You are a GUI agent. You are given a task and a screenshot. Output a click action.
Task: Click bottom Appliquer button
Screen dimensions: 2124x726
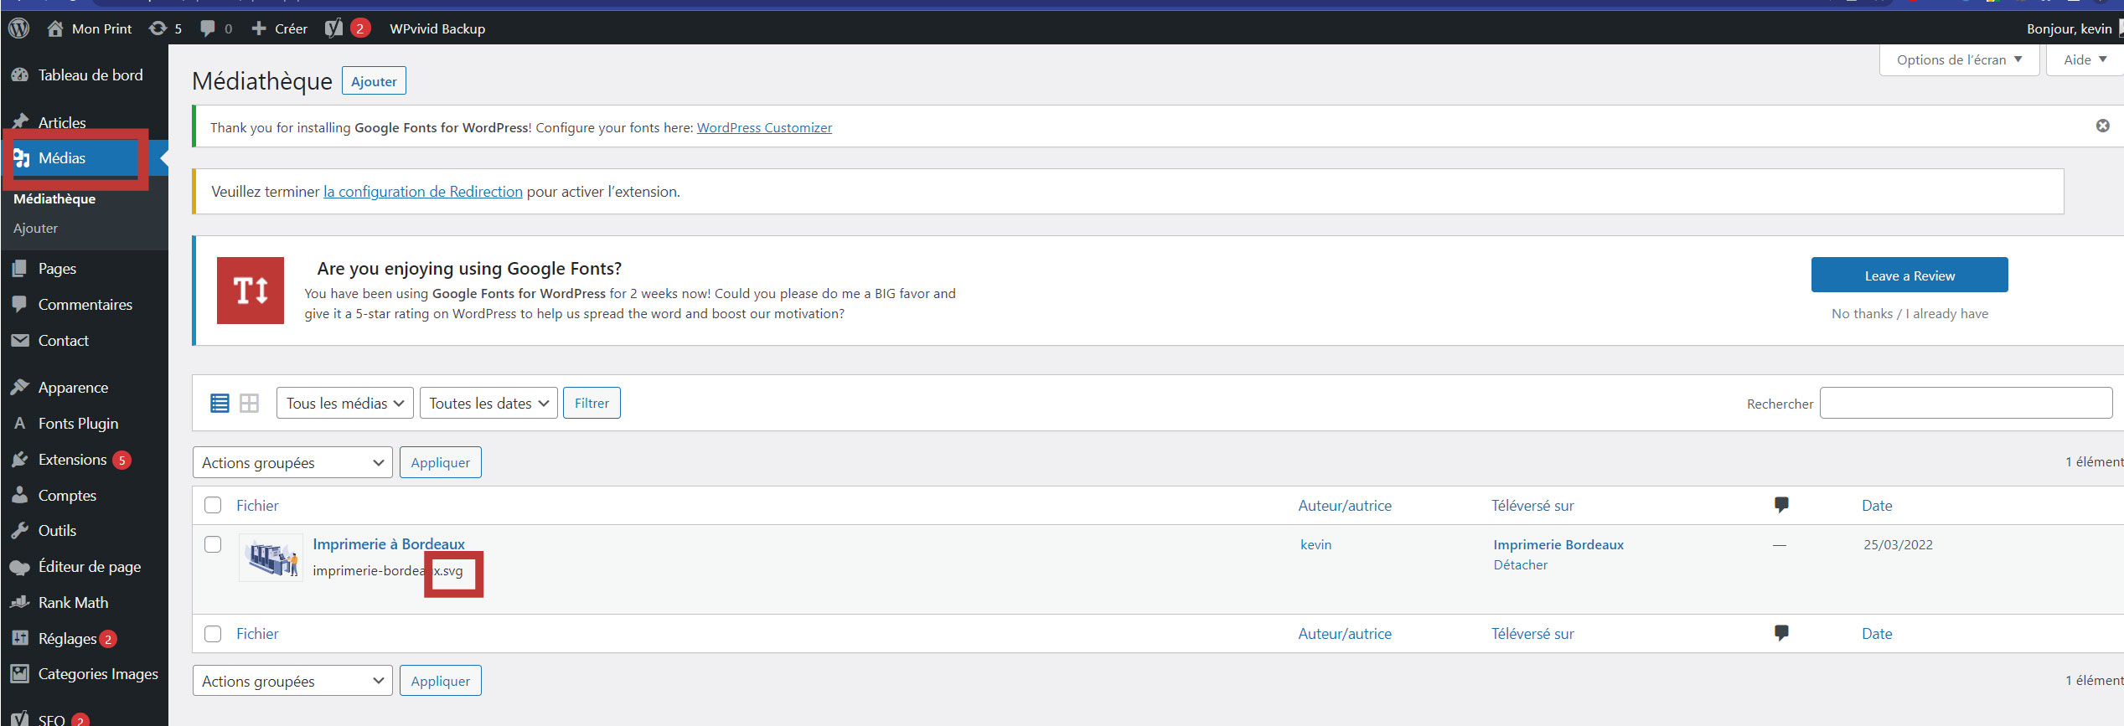point(441,682)
